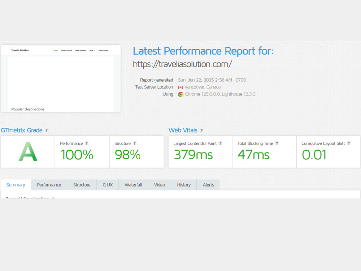Switch to the CrUX tab
This screenshot has height=271, width=361.
point(108,185)
